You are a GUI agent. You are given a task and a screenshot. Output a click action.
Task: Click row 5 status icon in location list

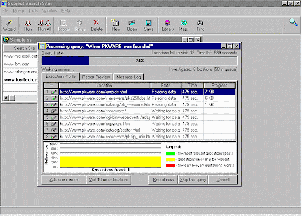tap(53, 117)
